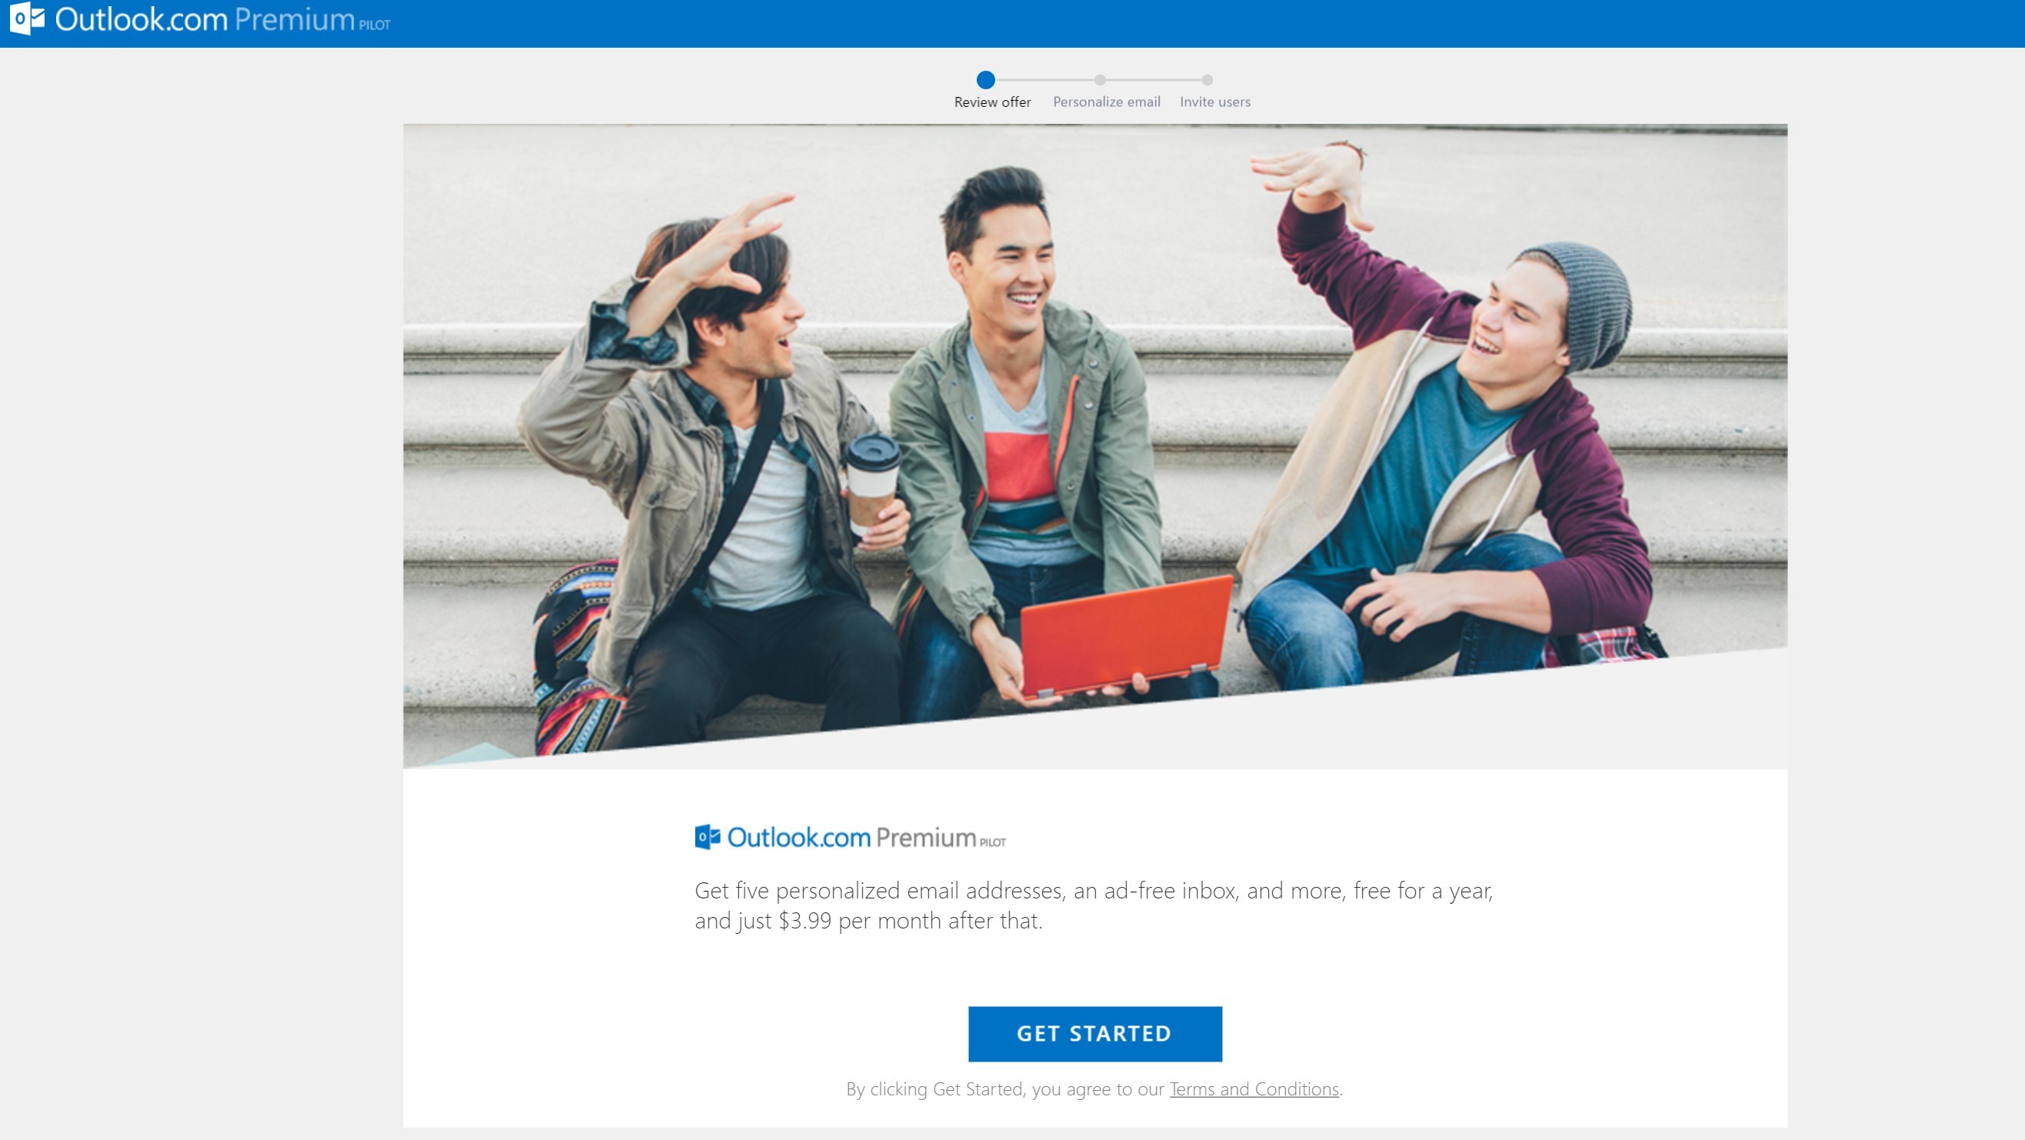
Task: Click the small Outlook icon above the offer text
Action: tap(708, 838)
